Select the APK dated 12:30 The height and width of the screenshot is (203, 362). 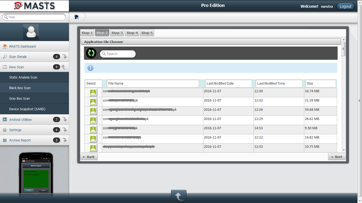point(93,93)
